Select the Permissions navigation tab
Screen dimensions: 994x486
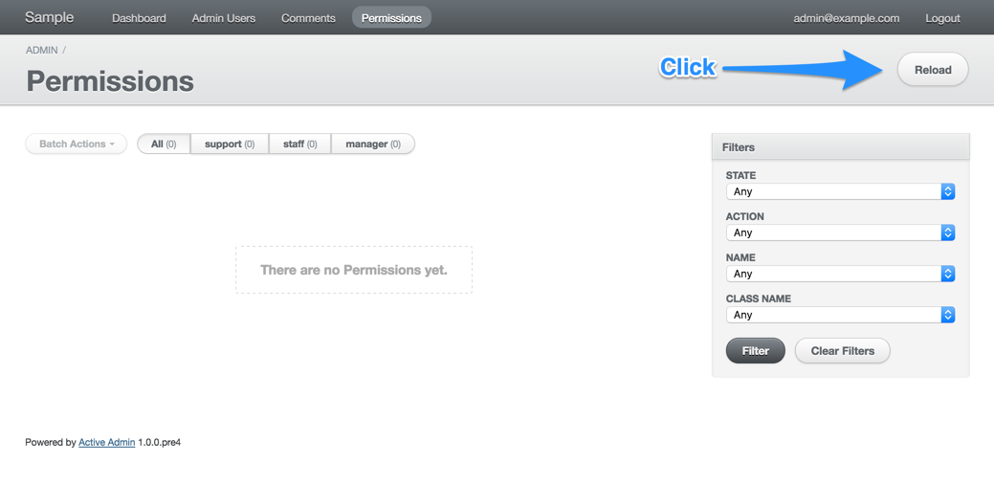coord(391,18)
